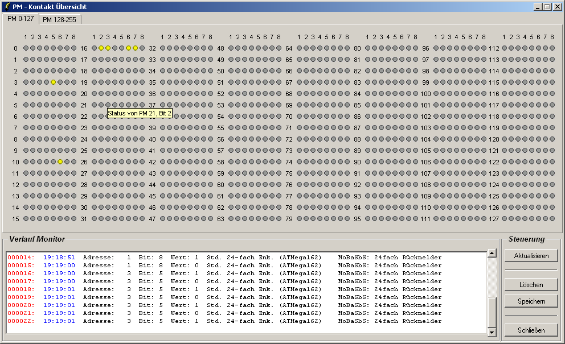The image size is (565, 344).
Task: Click the gray LED for PM 112, bit 8
Action: (x=552, y=48)
